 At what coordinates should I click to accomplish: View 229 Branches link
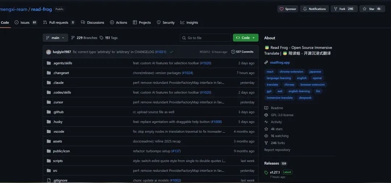[84, 38]
